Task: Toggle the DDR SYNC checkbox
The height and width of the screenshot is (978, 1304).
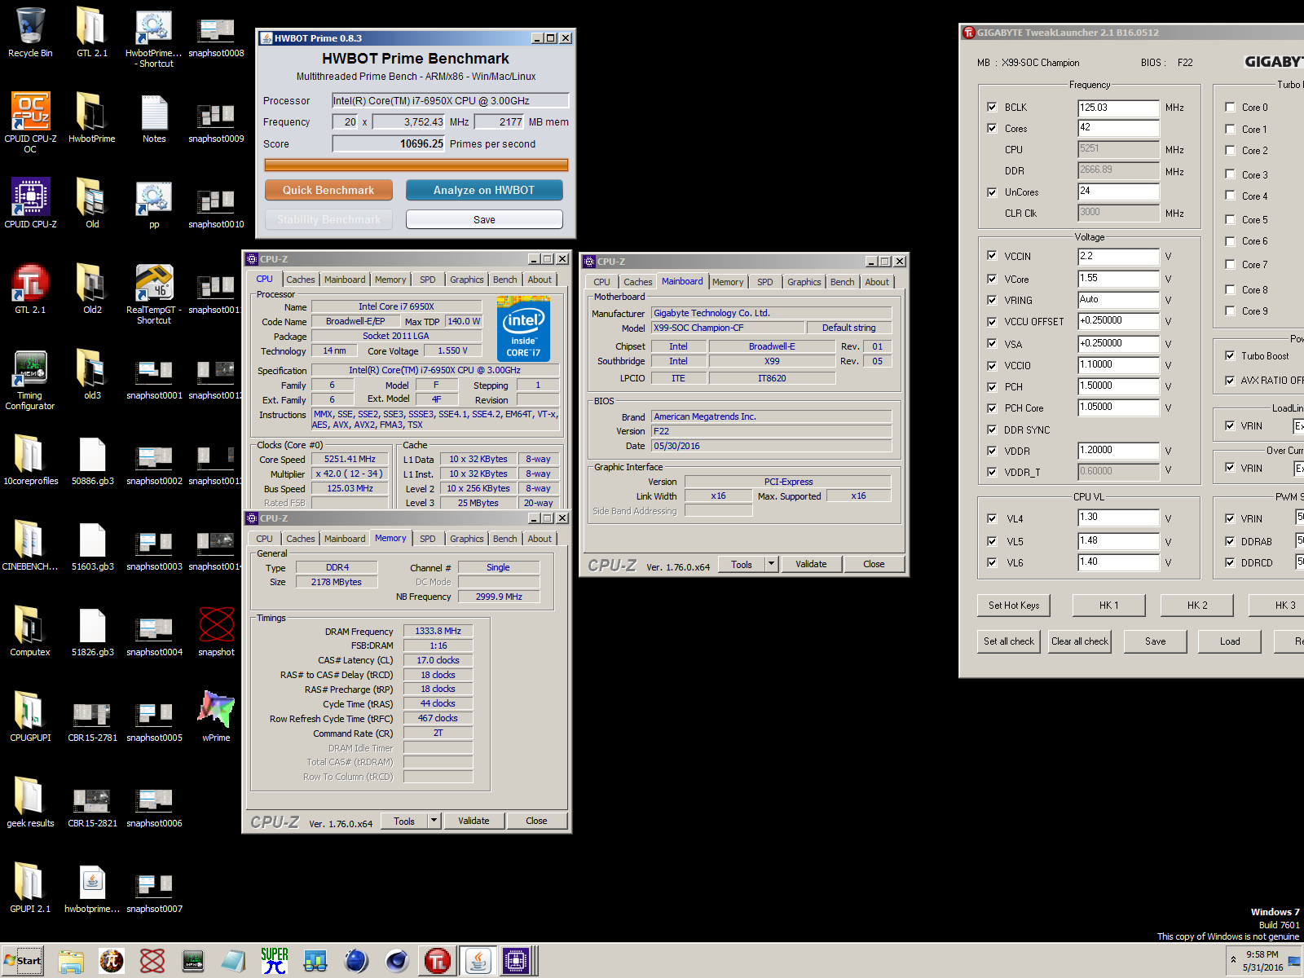Action: point(992,430)
